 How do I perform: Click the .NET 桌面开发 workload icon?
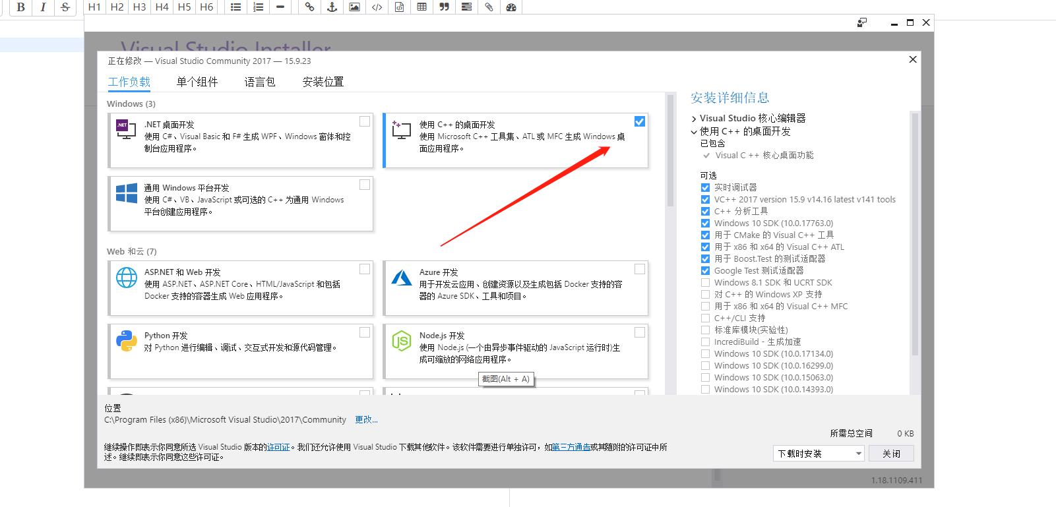(125, 129)
